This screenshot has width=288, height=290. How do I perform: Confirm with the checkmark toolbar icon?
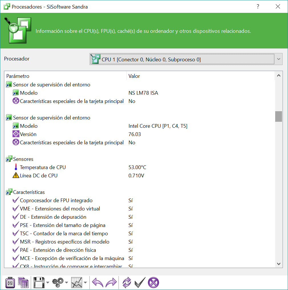[x=140, y=282]
